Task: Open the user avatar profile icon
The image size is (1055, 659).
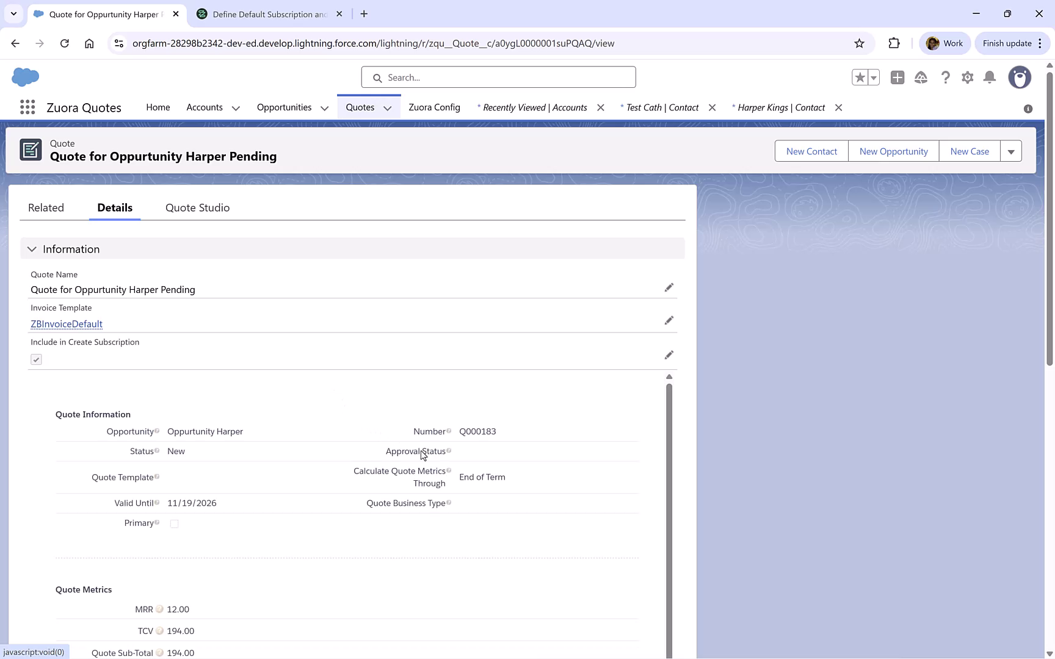Action: 1020,77
